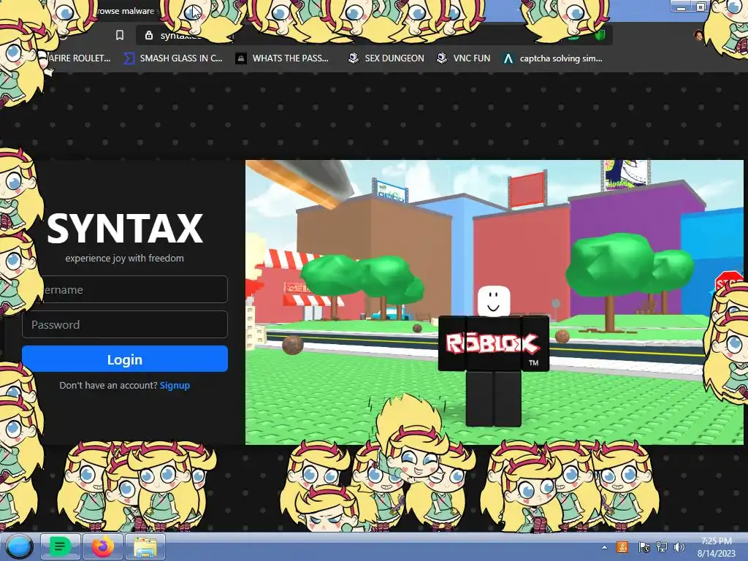Open the WHATS THE PASS... bookmark
This screenshot has width=748, height=561.
pos(283,58)
